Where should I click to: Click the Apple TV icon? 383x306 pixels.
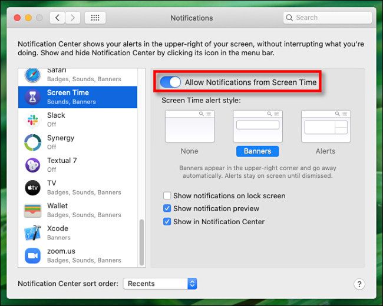[x=32, y=188]
